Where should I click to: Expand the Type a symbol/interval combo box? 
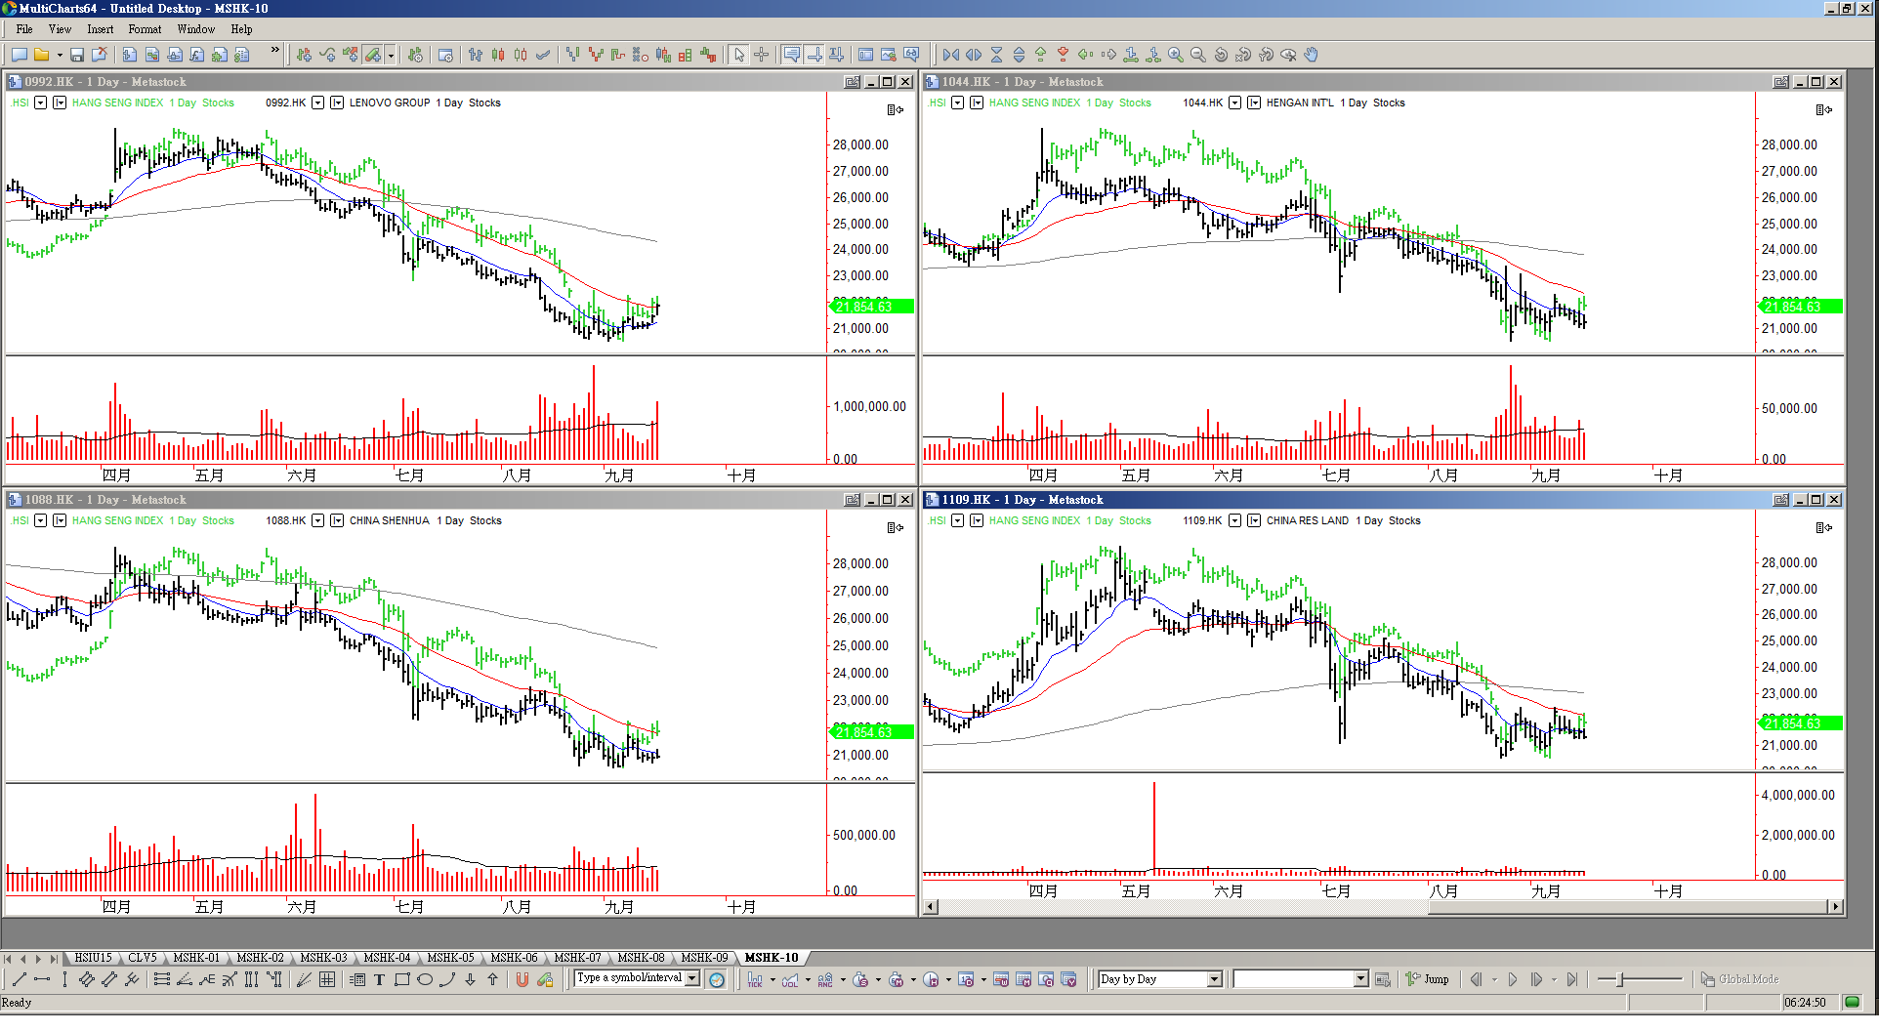pyautogui.click(x=692, y=978)
